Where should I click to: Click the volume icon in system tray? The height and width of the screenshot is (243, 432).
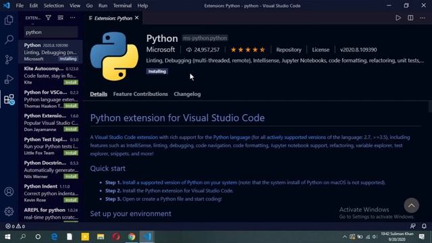coord(375,237)
